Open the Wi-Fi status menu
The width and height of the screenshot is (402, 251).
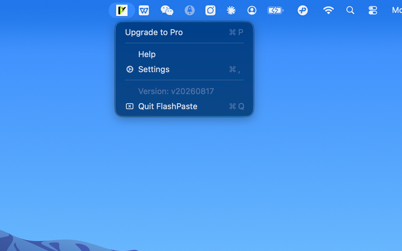tap(329, 10)
